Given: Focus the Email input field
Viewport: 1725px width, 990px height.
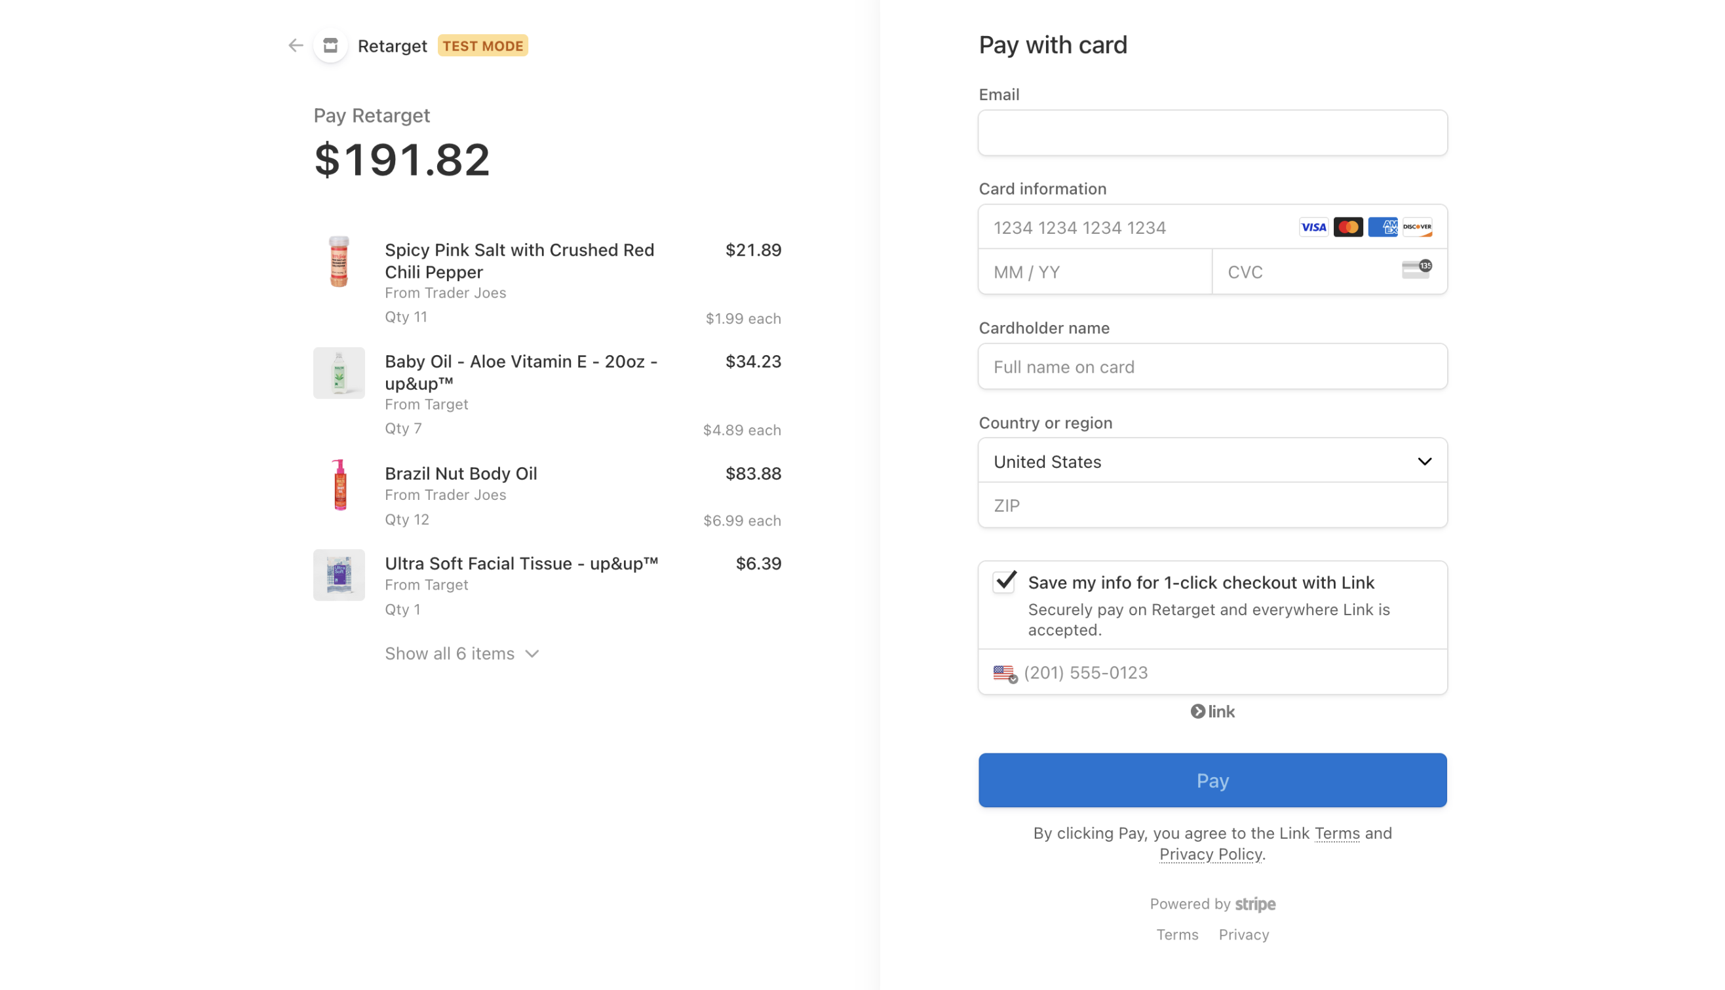Looking at the screenshot, I should coord(1212,133).
